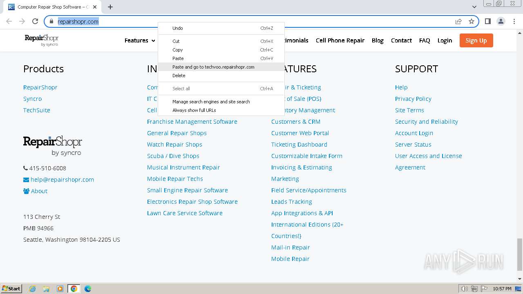
Task: Open Mail-in Repair link
Action: click(x=291, y=247)
